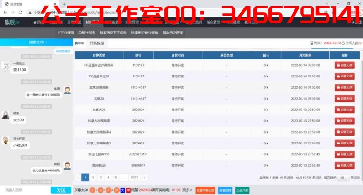Screen dimensions: 363x195
Task: Go to page 2 in pagination
Action: (x=93, y=178)
